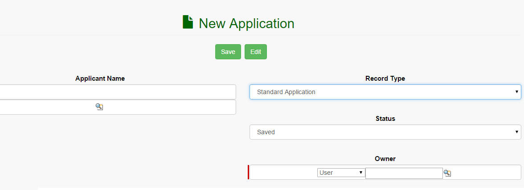
Task: Open the Applicant Name lookup magnifier icon
Action: coord(99,107)
